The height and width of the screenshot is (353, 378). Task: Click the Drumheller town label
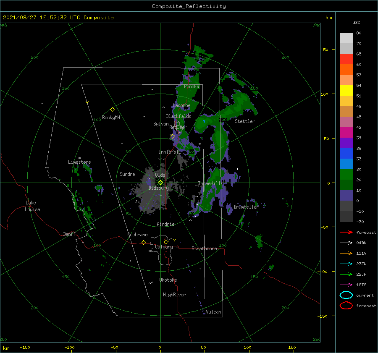(x=246, y=207)
